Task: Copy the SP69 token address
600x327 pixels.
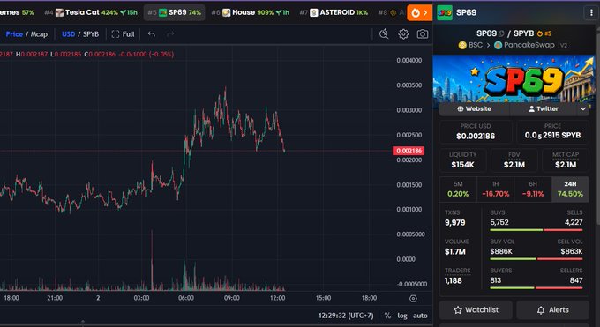Action: click(501, 33)
